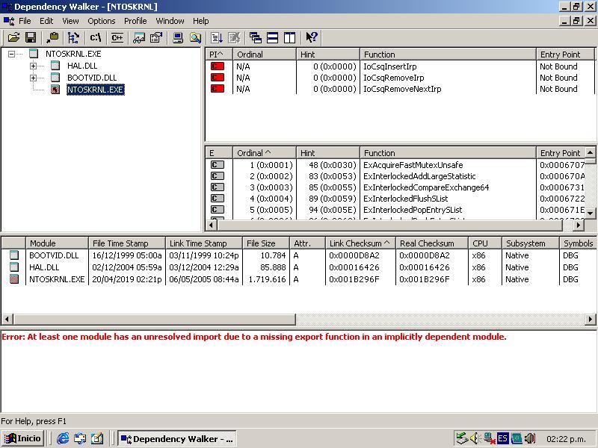Click the document icon left of File menu
598x448 pixels.
point(8,21)
